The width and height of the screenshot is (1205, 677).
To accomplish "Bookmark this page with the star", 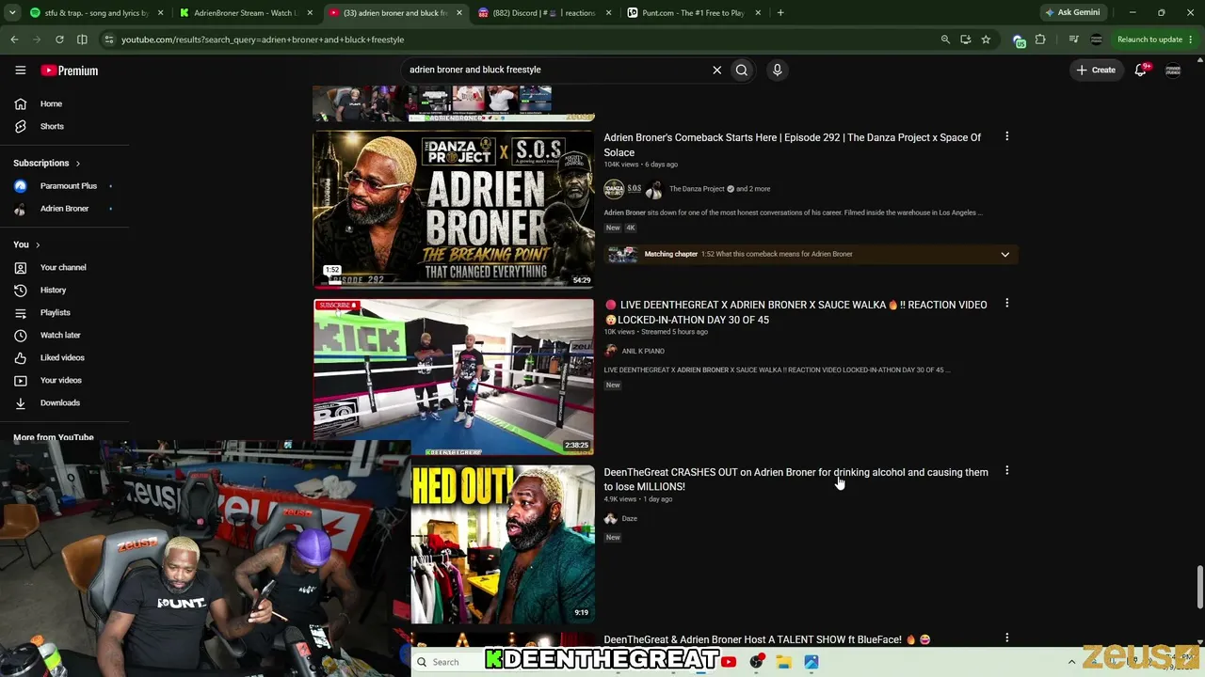I will pos(986,39).
